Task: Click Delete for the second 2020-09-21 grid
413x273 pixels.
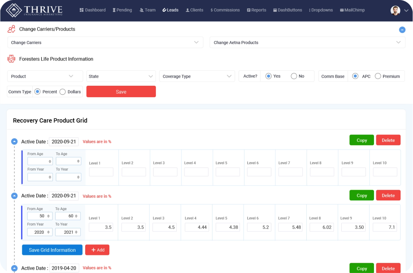Action: pos(388,195)
